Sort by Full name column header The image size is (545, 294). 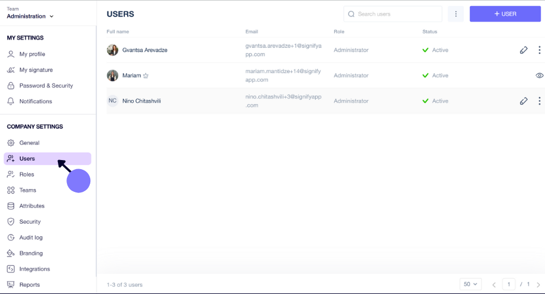[x=118, y=32]
